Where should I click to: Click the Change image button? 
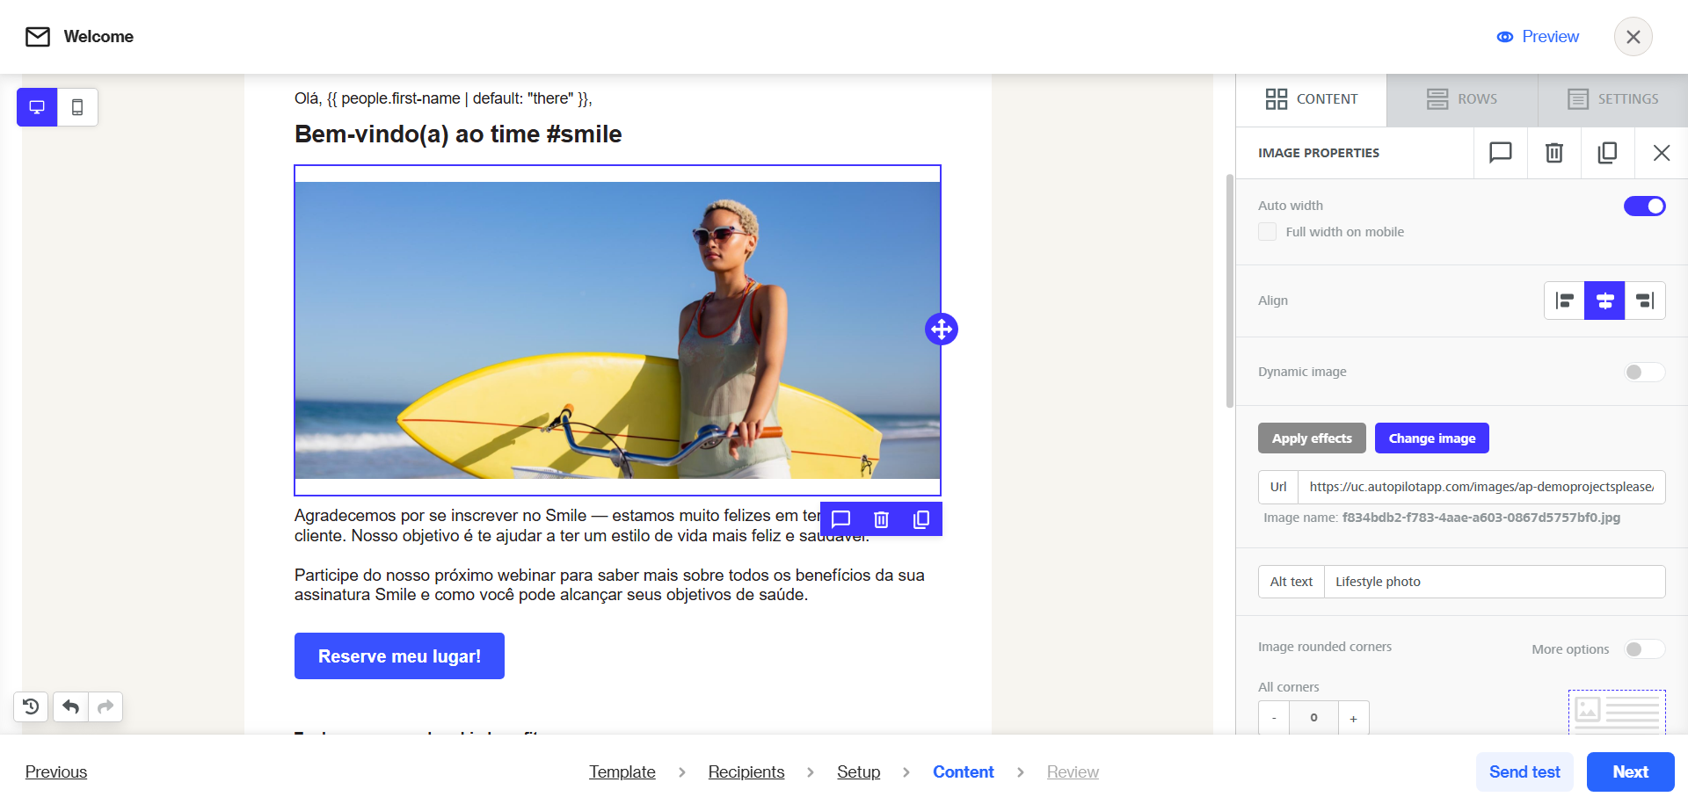[1431, 438]
